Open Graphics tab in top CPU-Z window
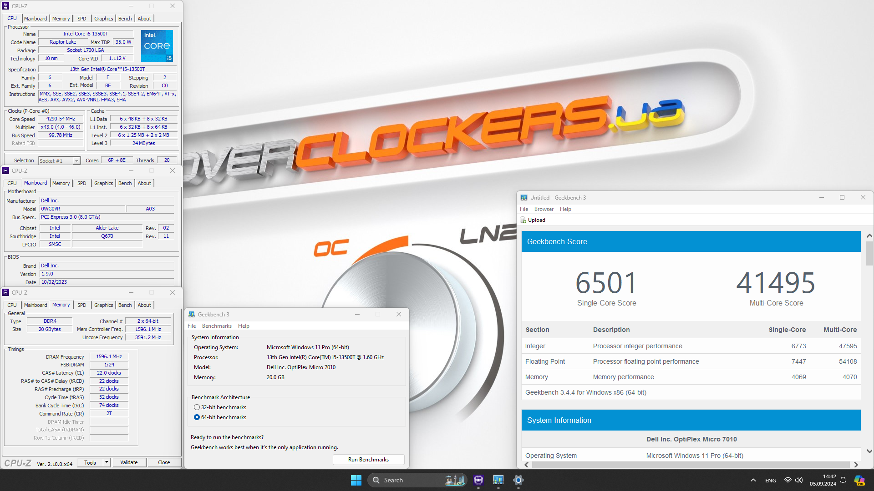Viewport: 874px width, 491px height. click(104, 19)
